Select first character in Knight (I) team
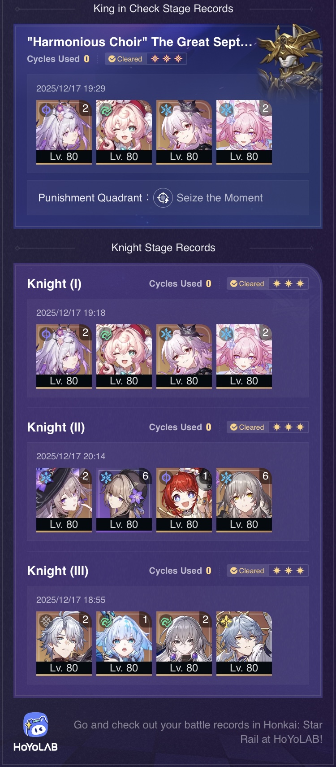The width and height of the screenshot is (336, 767). (x=64, y=356)
